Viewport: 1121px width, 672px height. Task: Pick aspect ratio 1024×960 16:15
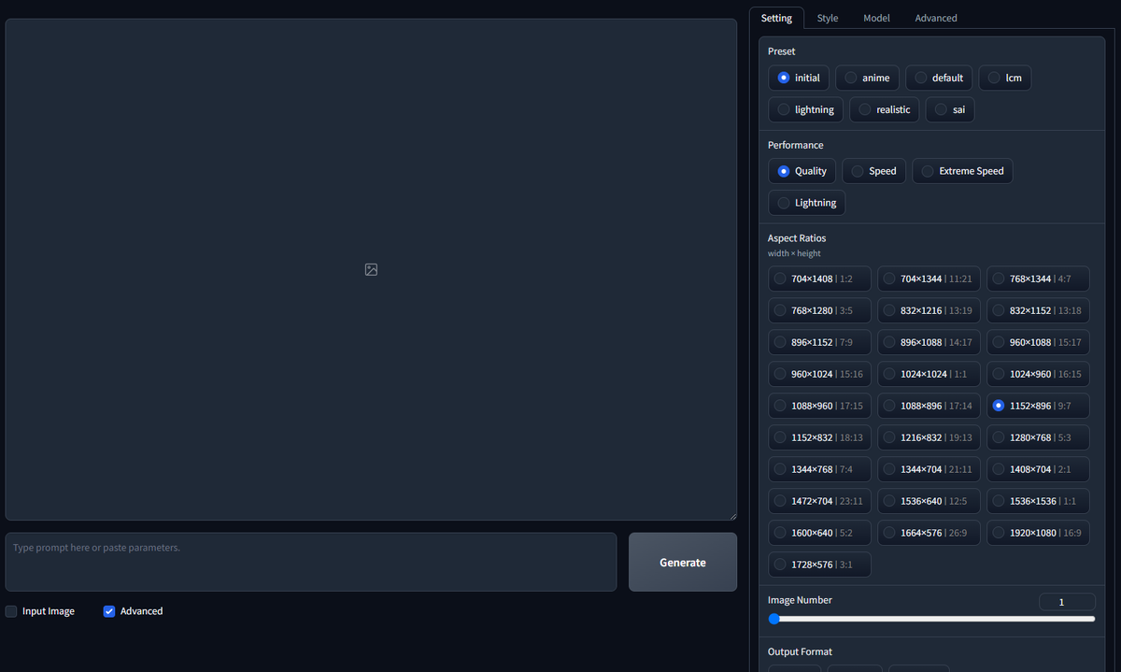pyautogui.click(x=1038, y=374)
